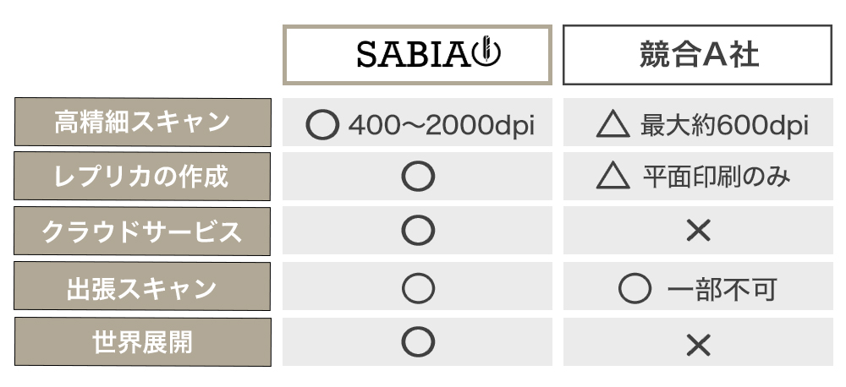Click the クラウドサービス row label
Image resolution: width=846 pixels, height=387 pixels.
click(142, 231)
